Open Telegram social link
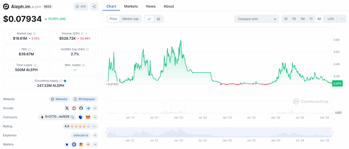 click(x=88, y=108)
